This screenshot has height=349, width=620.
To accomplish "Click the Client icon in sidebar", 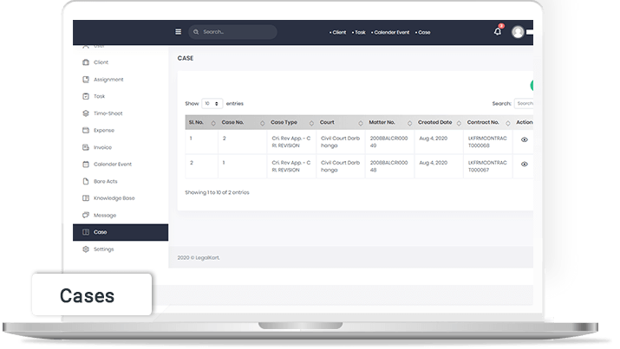I will [x=85, y=62].
